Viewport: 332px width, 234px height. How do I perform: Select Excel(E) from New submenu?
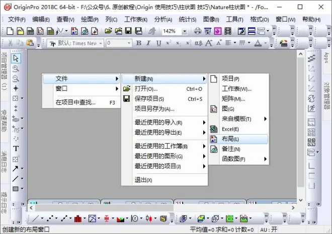tap(239, 129)
